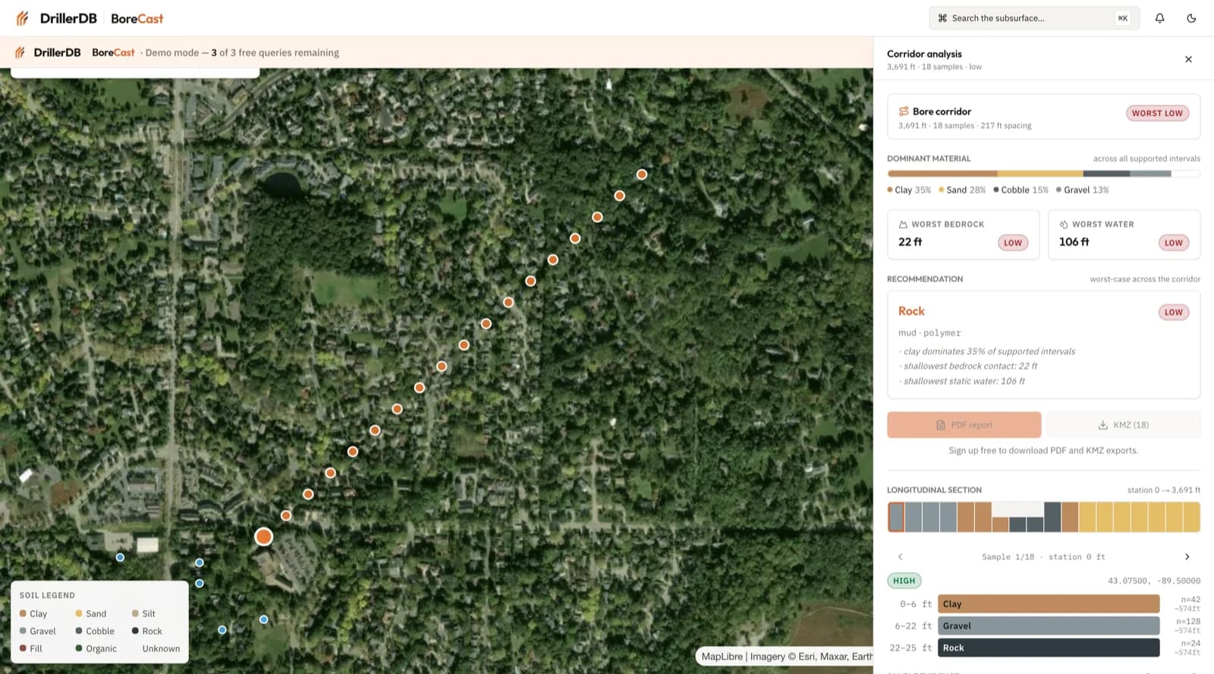This screenshot has height=674, width=1214.
Task: Click the Worst Bedrock mountain icon
Action: 903,225
